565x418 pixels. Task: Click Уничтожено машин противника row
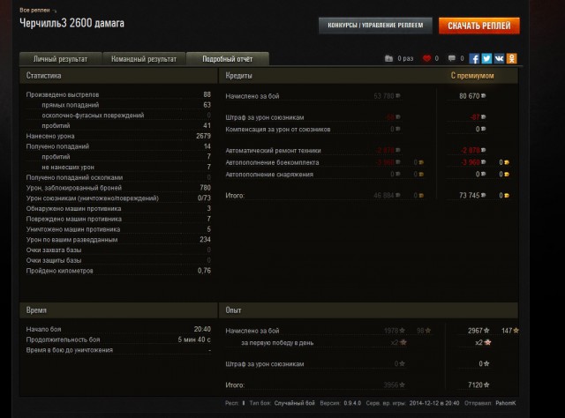118,229
